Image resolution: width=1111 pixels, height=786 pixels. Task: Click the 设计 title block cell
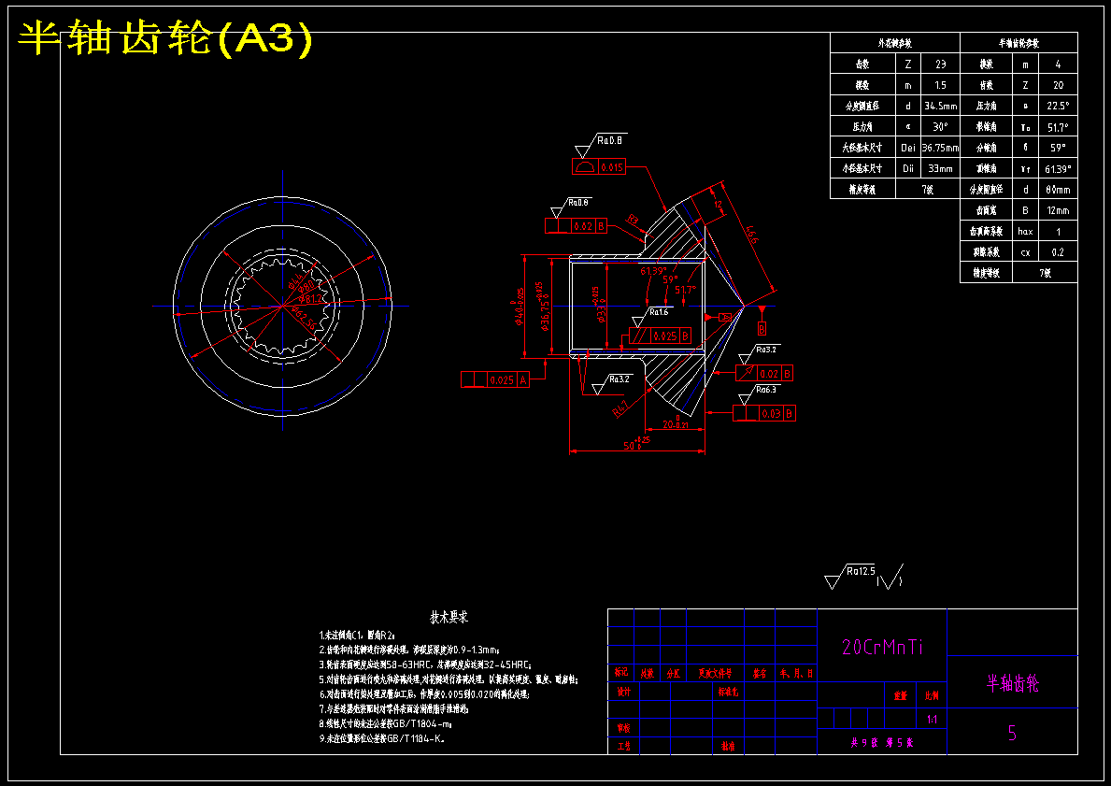[x=623, y=692]
